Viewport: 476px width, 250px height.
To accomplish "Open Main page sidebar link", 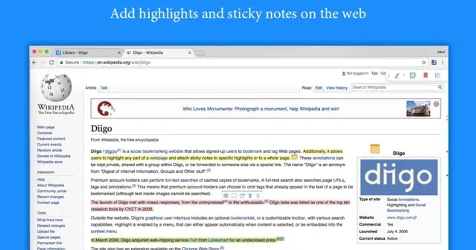I will coord(46,127).
